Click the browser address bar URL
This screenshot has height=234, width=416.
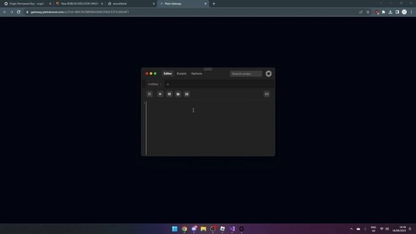pyautogui.click(x=79, y=12)
